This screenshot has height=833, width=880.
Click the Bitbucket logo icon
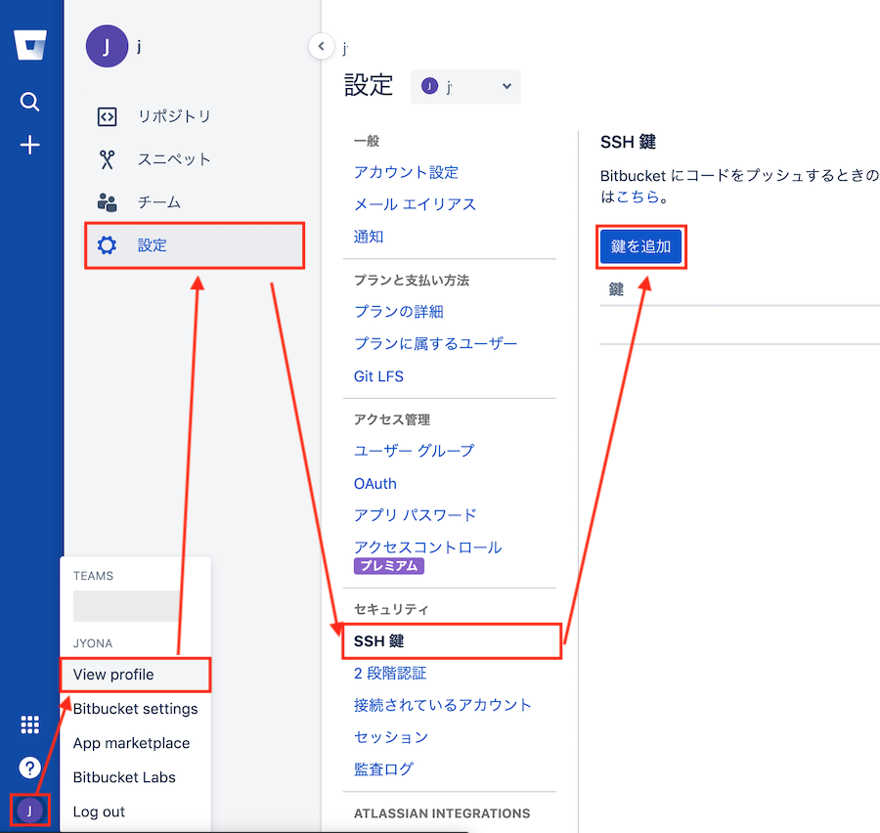[29, 45]
